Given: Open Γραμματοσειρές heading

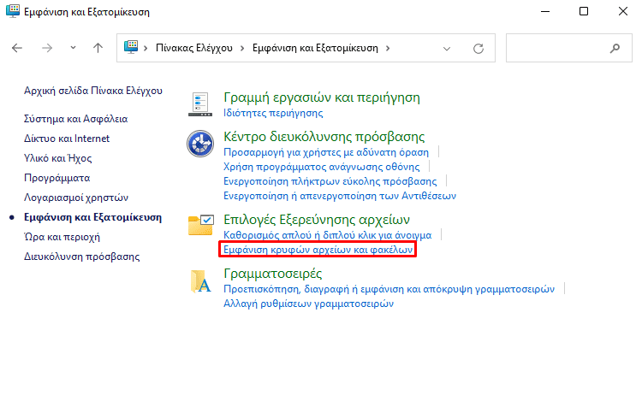Looking at the screenshot, I should point(273,274).
